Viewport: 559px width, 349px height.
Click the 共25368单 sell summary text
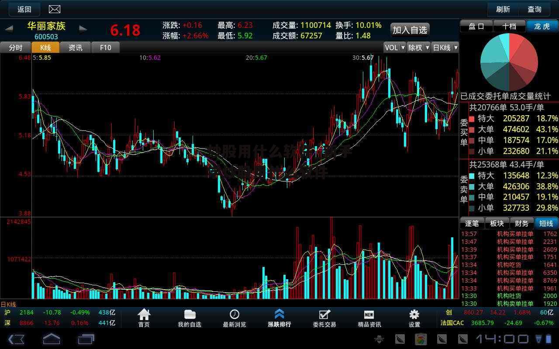pos(507,164)
